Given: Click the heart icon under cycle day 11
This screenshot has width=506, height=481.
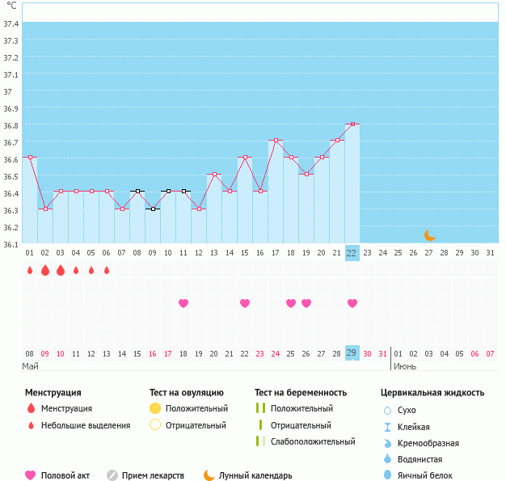Looking at the screenshot, I should point(183,303).
